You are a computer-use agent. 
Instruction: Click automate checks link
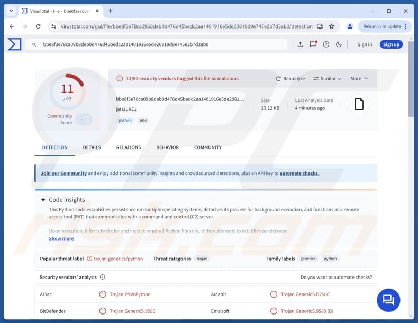click(x=299, y=173)
